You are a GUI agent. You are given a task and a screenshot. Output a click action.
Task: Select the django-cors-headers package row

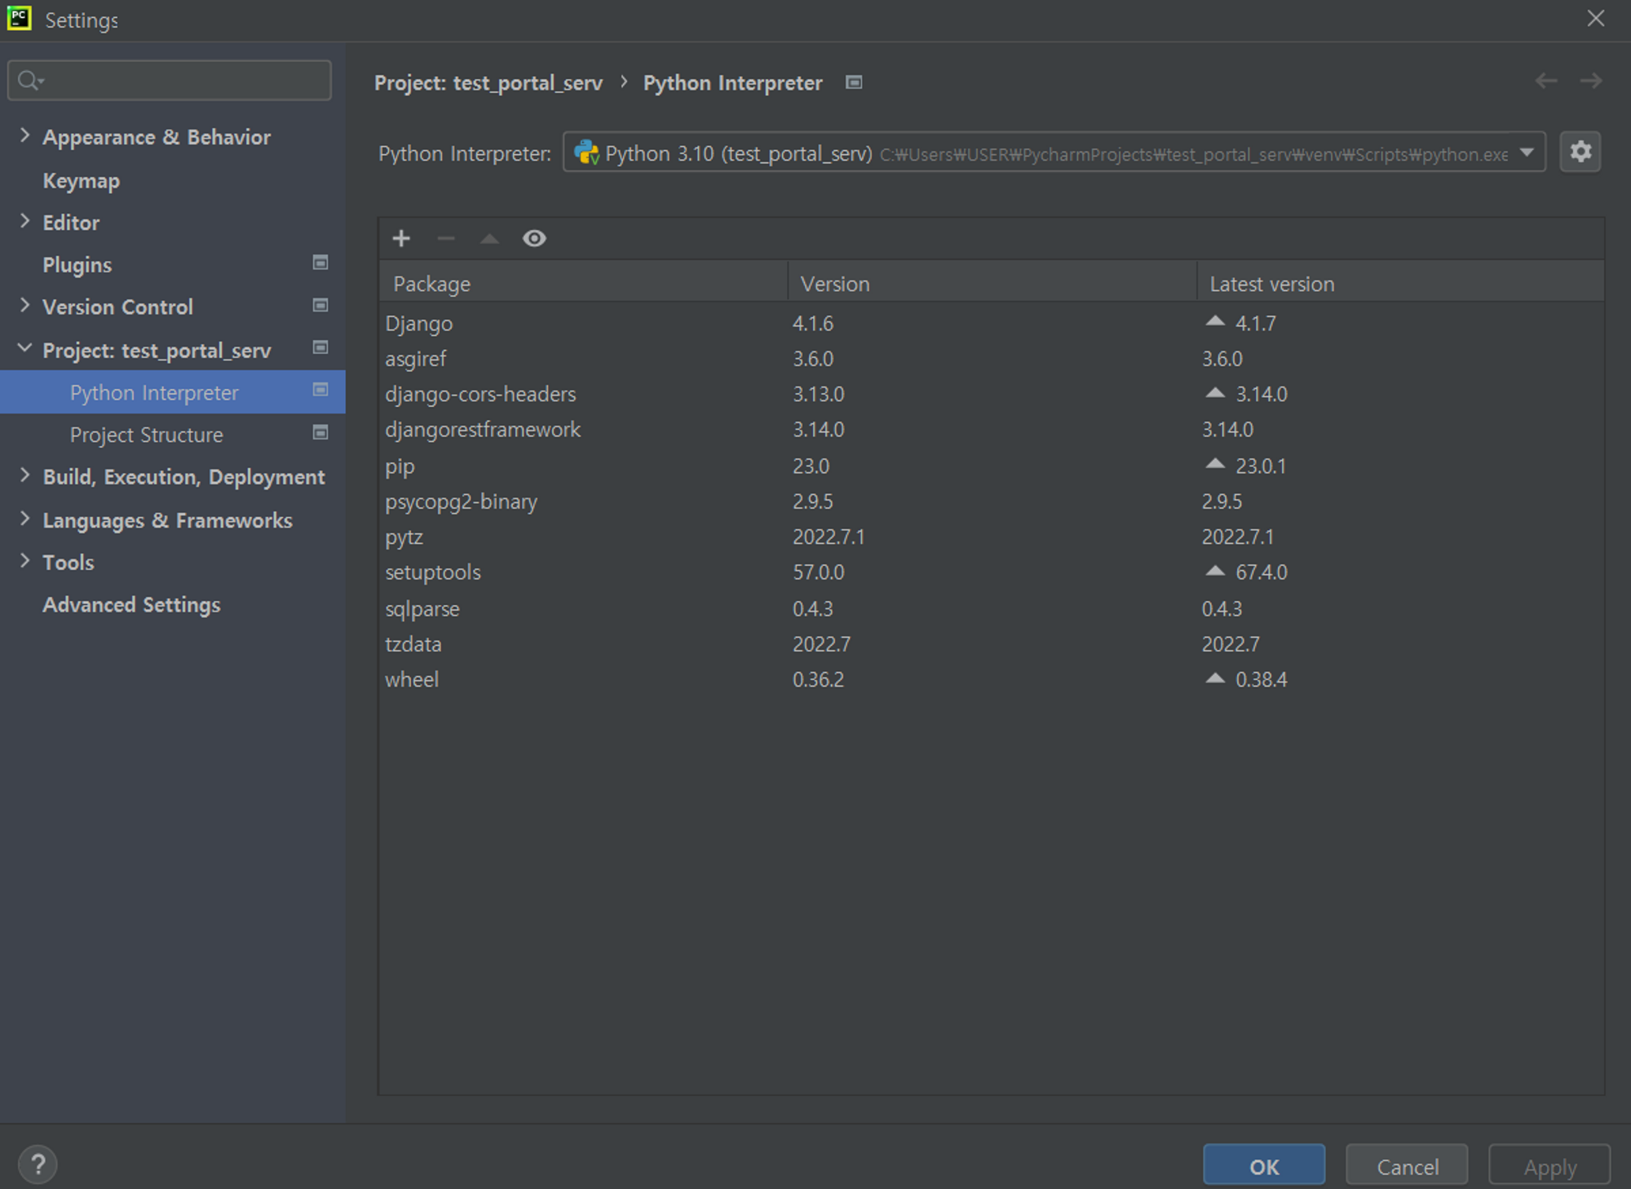coord(481,394)
